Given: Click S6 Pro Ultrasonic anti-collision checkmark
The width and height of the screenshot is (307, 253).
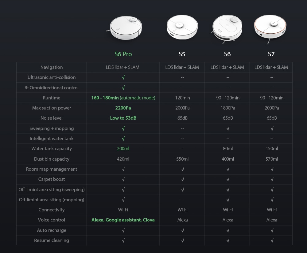Looking at the screenshot, I should click(123, 77).
